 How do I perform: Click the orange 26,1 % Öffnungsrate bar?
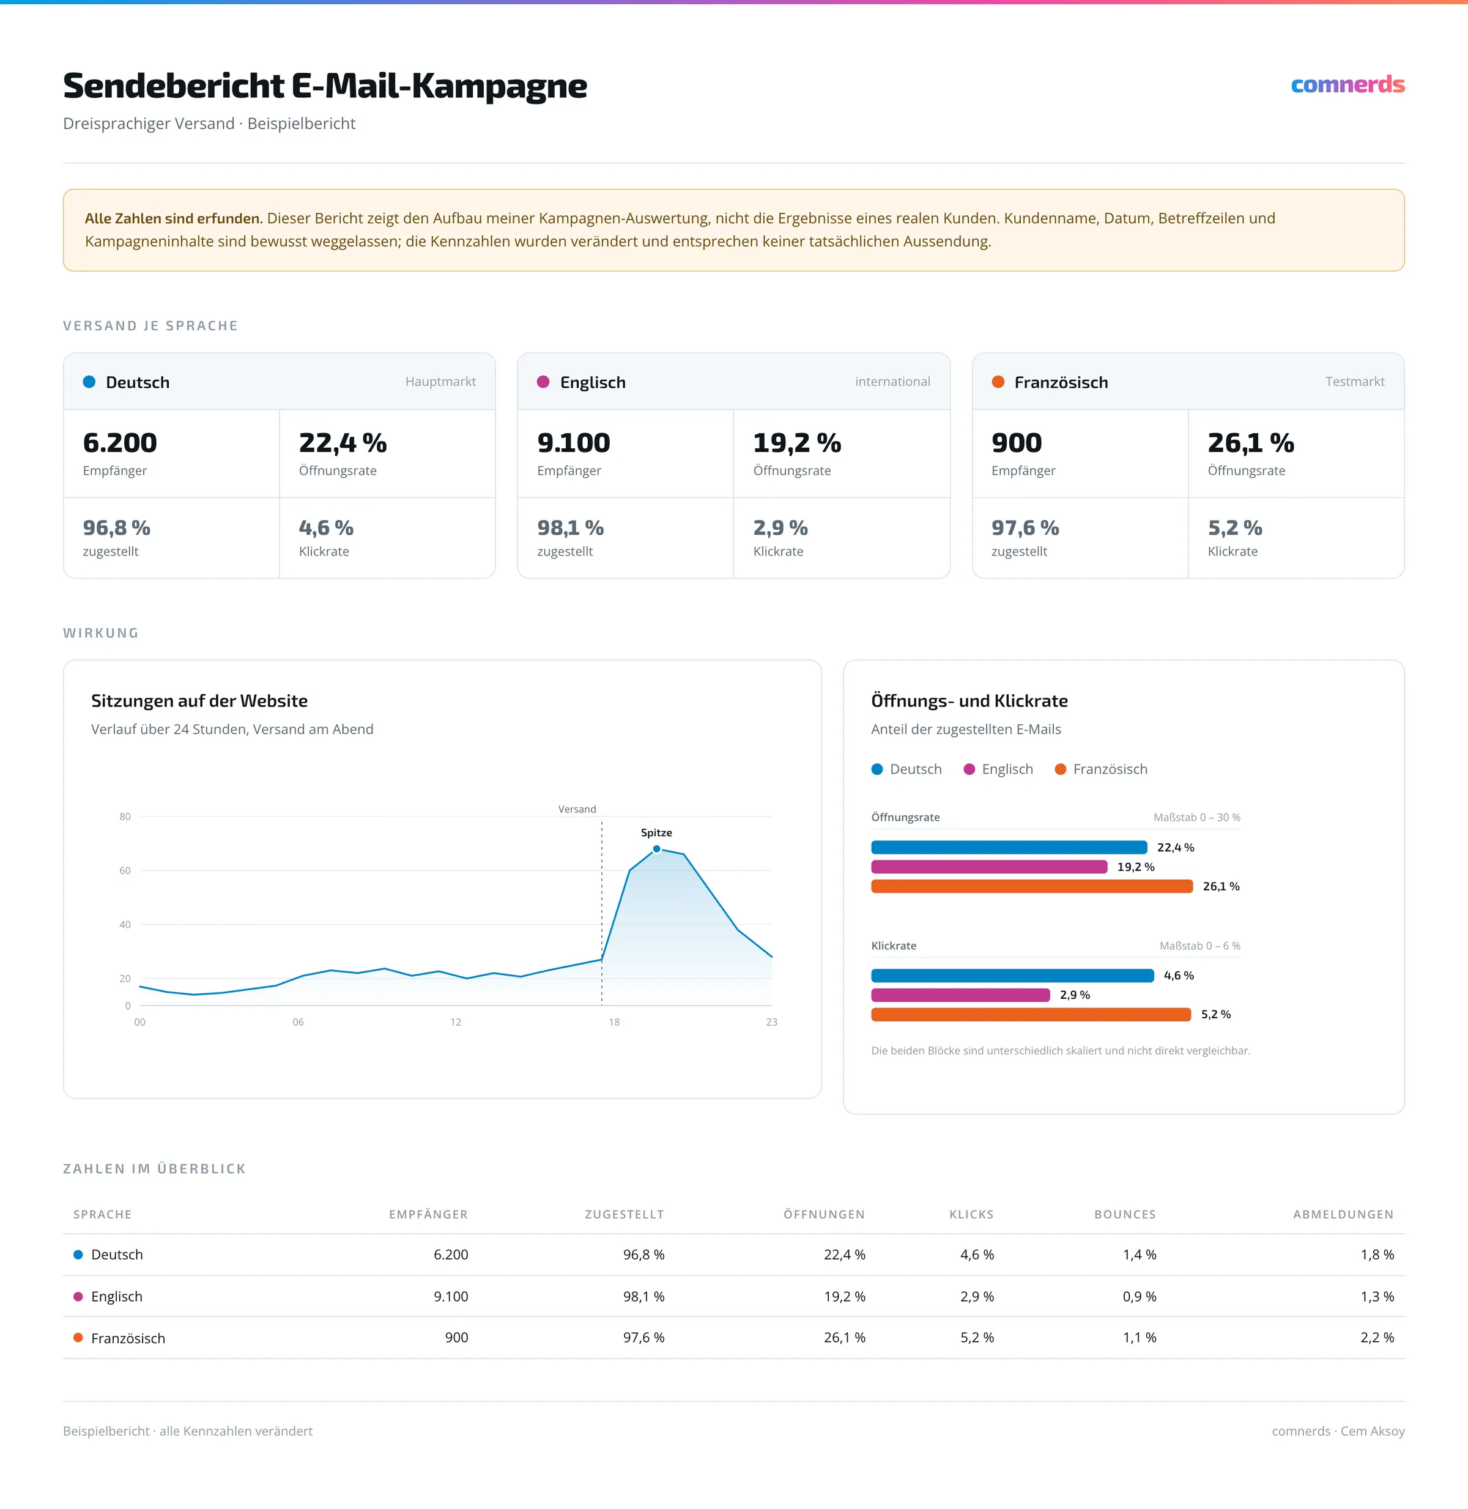[1032, 886]
